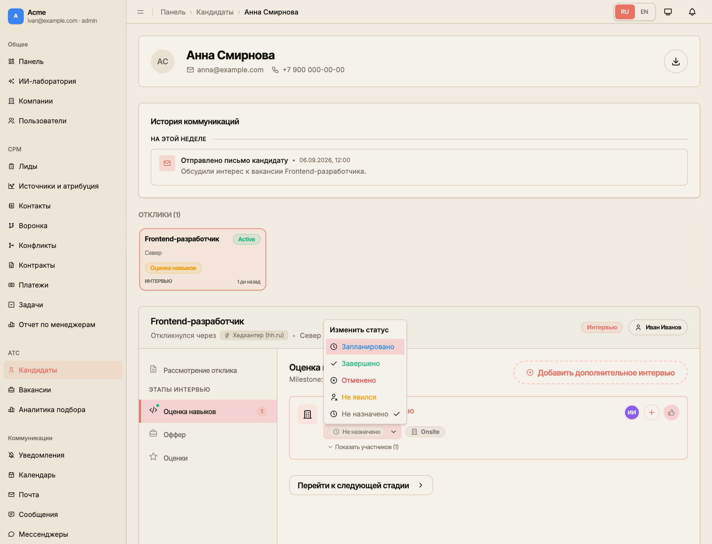Image resolution: width=712 pixels, height=544 pixels.
Task: Click the Интервью status badge
Action: tap(602, 327)
